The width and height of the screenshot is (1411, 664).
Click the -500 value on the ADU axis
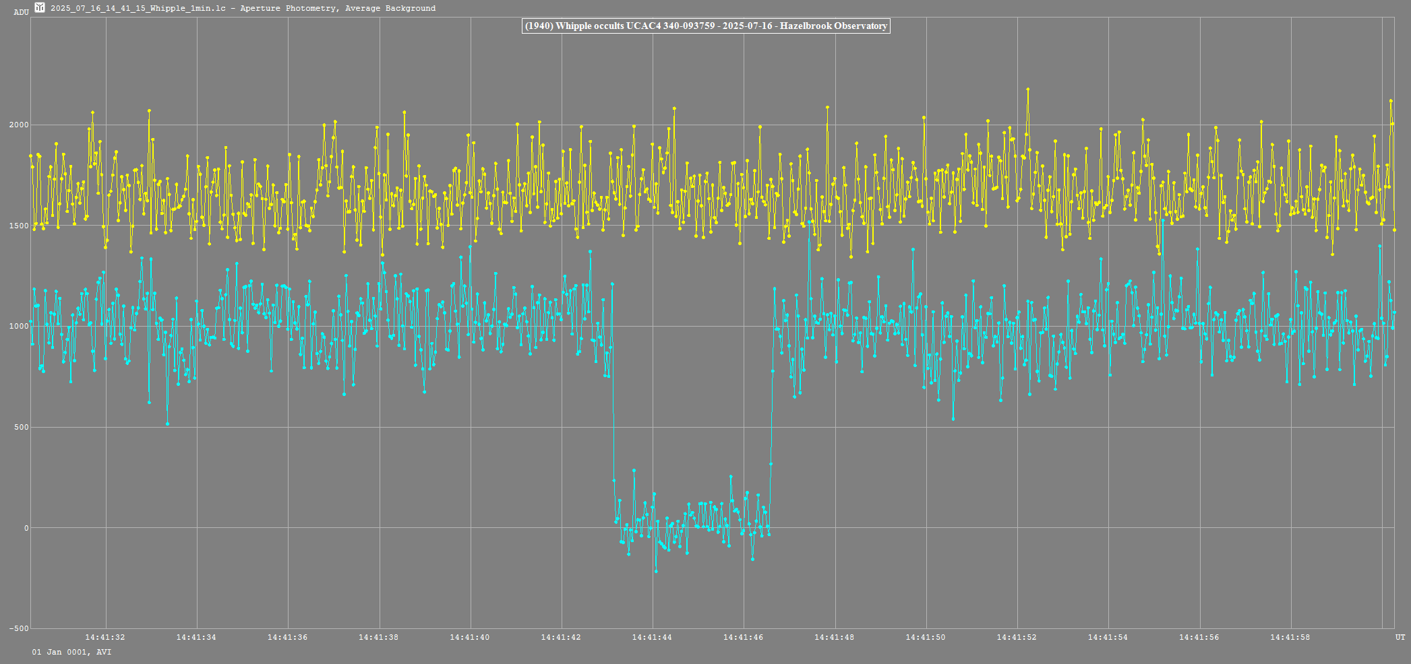point(19,628)
